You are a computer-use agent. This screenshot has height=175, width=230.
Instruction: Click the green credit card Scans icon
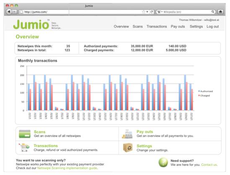tap(25, 134)
